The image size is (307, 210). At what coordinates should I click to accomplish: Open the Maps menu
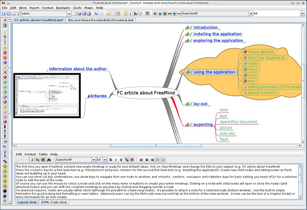pyautogui.click(x=89, y=8)
